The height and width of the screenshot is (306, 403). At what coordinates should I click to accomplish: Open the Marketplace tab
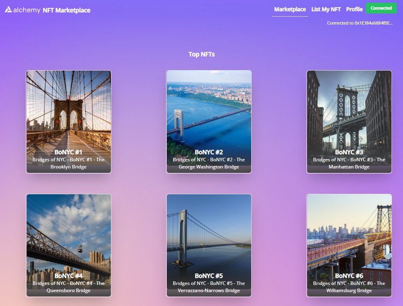(x=290, y=9)
